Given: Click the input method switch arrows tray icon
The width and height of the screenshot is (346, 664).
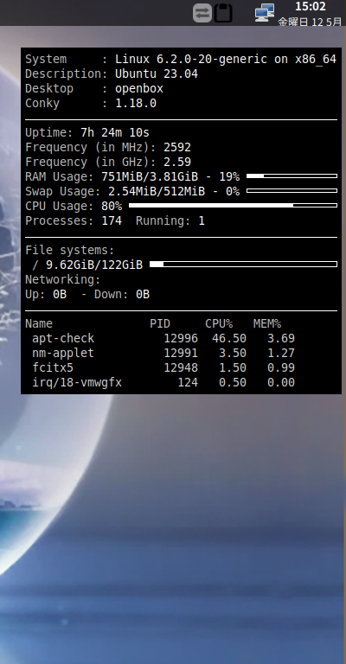Looking at the screenshot, I should tap(202, 13).
